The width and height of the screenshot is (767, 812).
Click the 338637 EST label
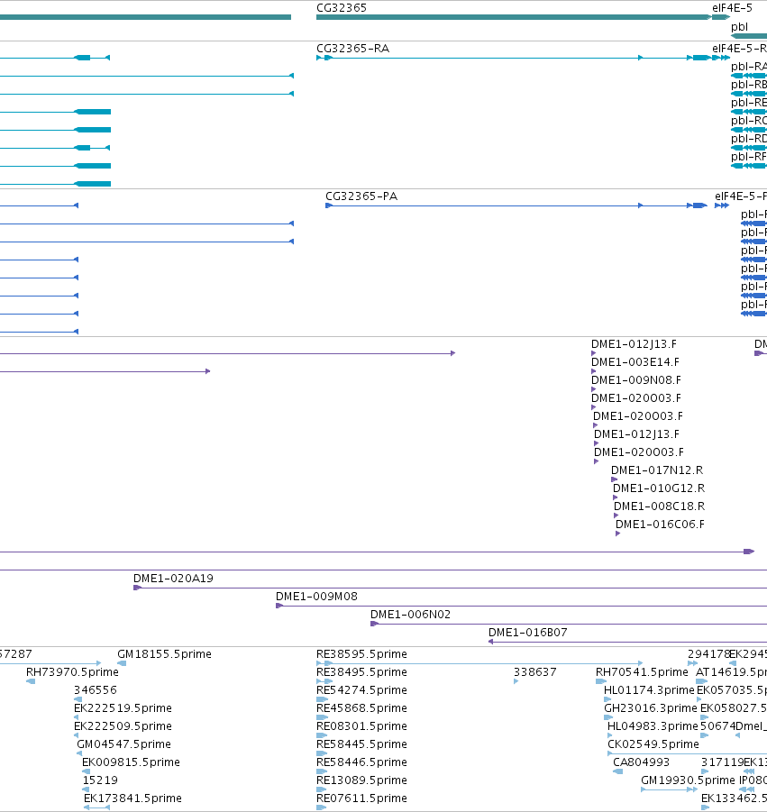535,672
